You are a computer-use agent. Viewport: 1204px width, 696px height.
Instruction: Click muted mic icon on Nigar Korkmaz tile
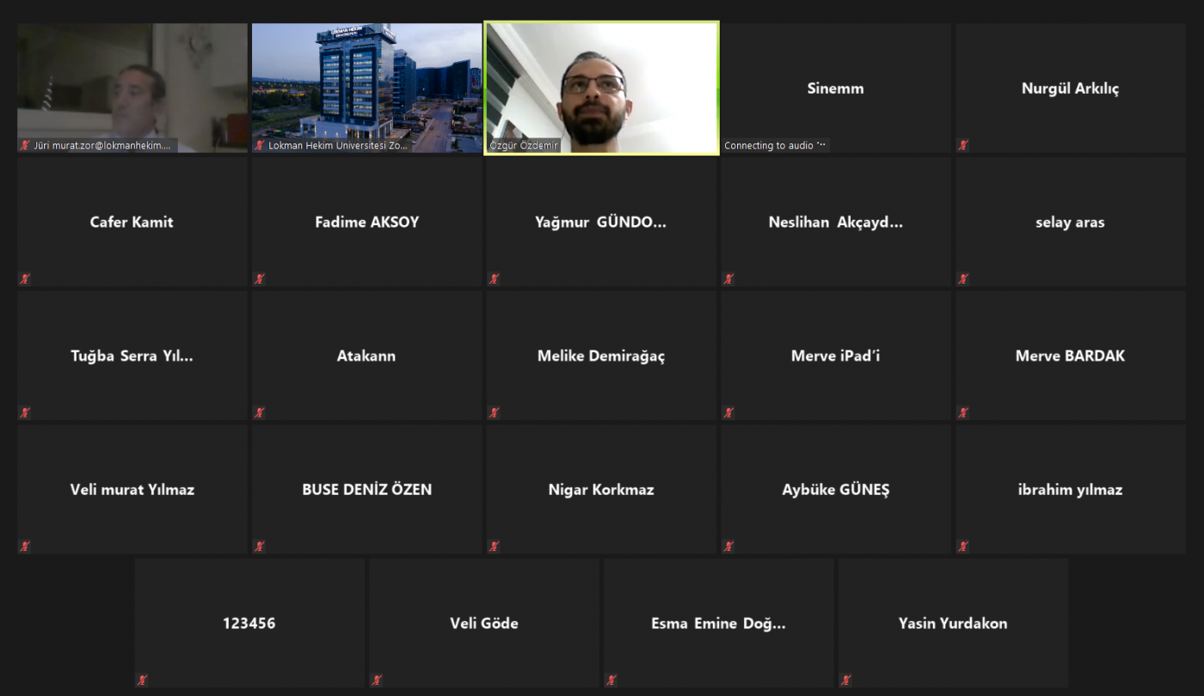[x=494, y=546]
